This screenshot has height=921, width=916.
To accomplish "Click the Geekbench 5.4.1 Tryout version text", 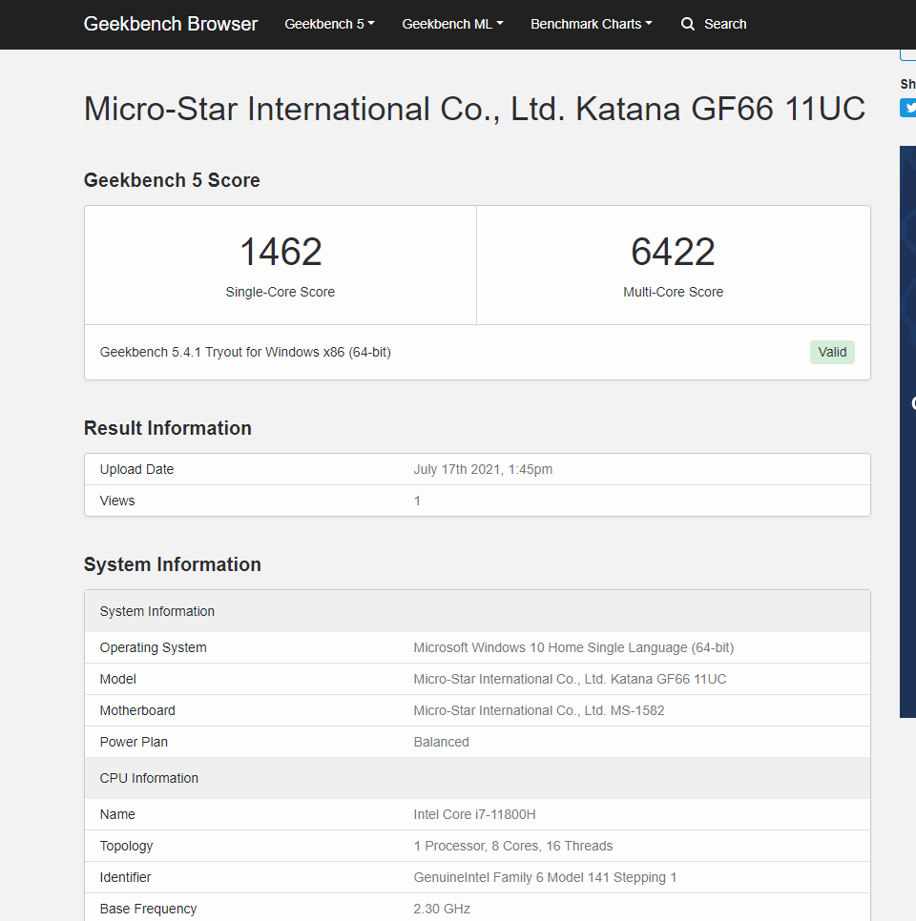I will click(x=245, y=352).
